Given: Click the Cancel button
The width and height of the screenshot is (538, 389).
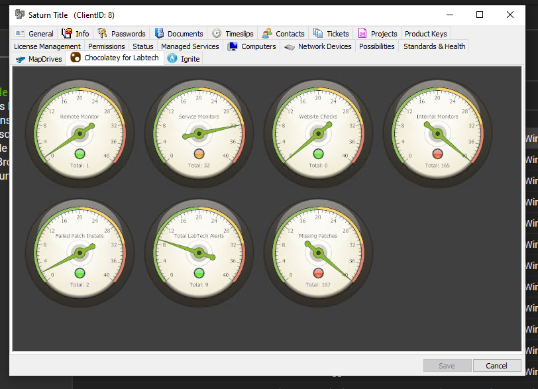Looking at the screenshot, I should coord(496,366).
